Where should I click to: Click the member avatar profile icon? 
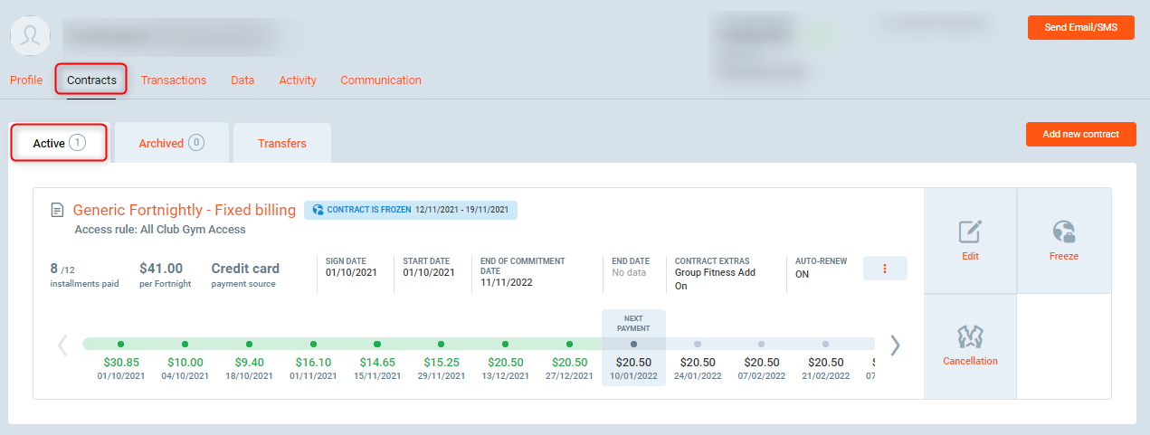pyautogui.click(x=31, y=35)
